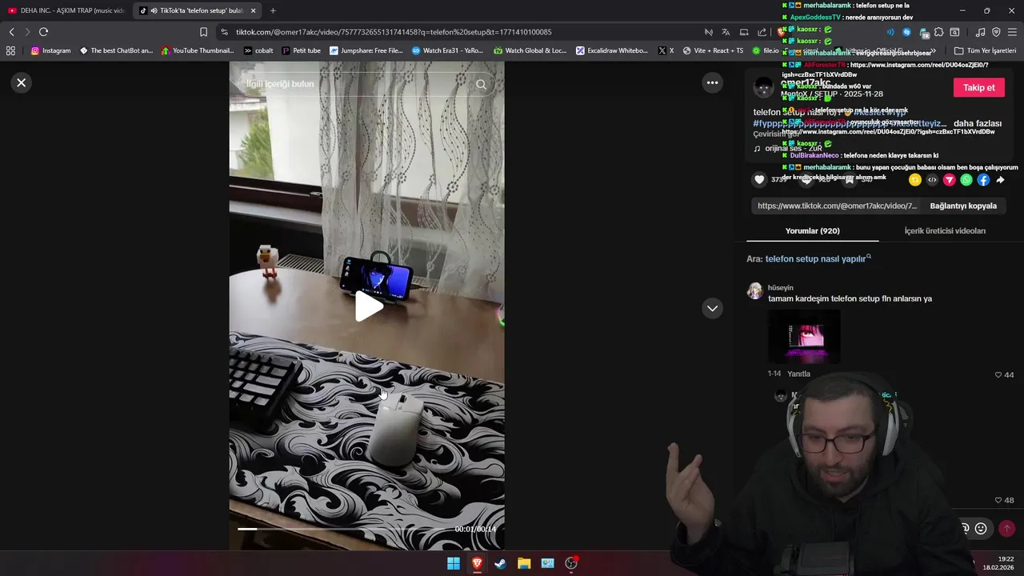The width and height of the screenshot is (1024, 576).
Task: Share this page icon in address bar
Action: pos(762,32)
